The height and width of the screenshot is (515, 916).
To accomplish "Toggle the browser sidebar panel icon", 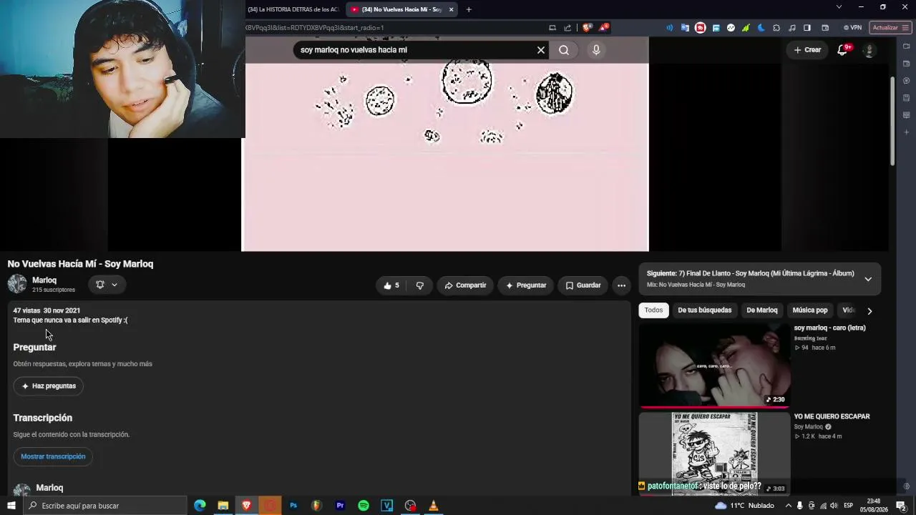I will [807, 28].
